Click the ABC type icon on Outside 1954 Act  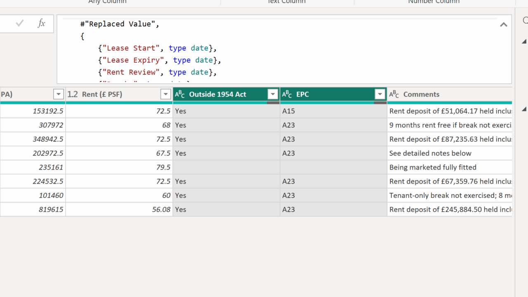tap(180, 94)
